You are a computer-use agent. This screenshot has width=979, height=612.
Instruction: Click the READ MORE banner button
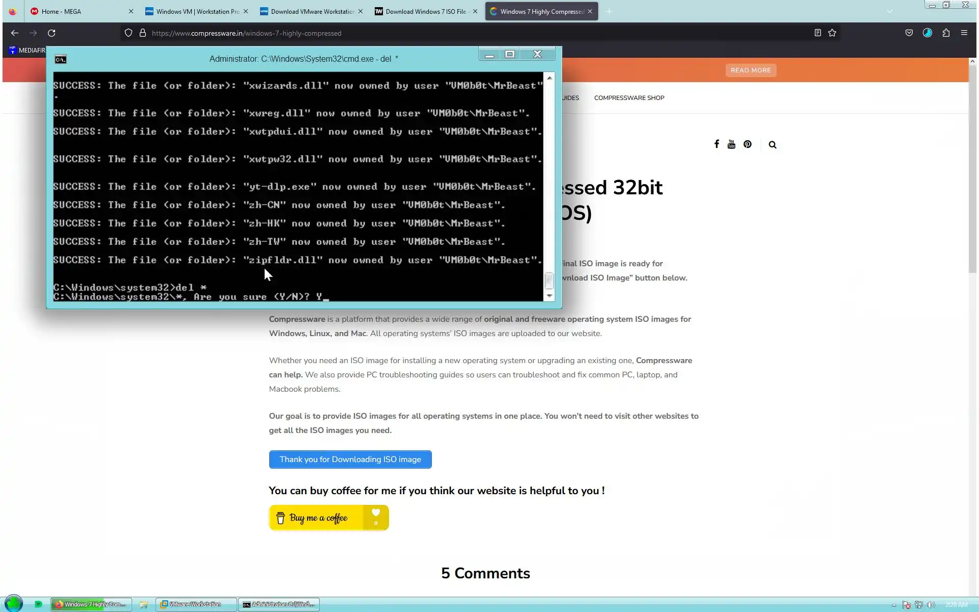(x=751, y=70)
